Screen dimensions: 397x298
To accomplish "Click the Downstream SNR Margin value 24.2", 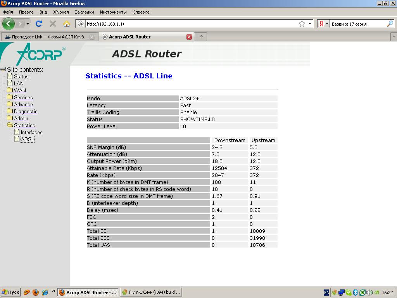I will point(217,147).
